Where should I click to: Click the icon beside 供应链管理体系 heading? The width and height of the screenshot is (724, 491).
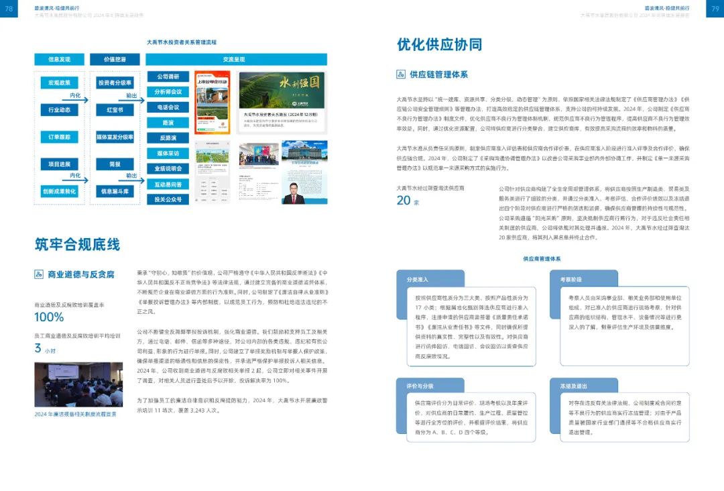401,74
